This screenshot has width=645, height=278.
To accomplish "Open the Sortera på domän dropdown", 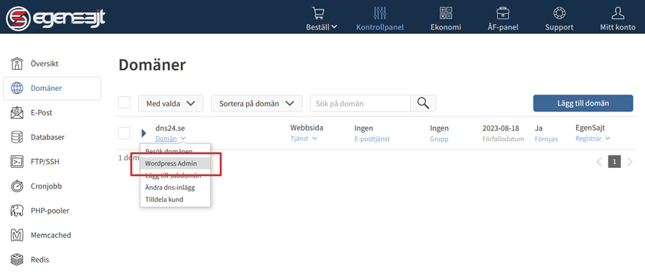I will click(x=257, y=103).
